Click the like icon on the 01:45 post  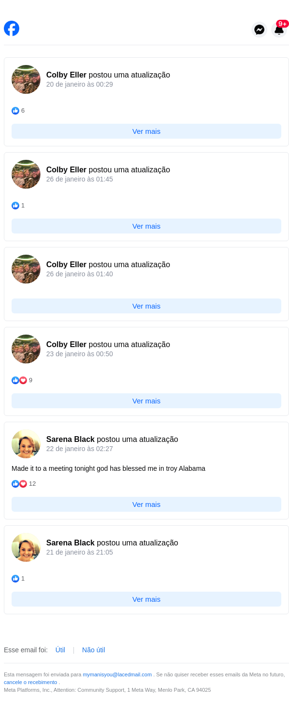pos(15,206)
